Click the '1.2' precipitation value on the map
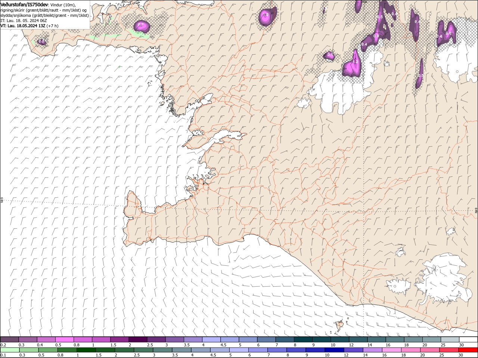Screen dimensions: 478x358 point(356,62)
